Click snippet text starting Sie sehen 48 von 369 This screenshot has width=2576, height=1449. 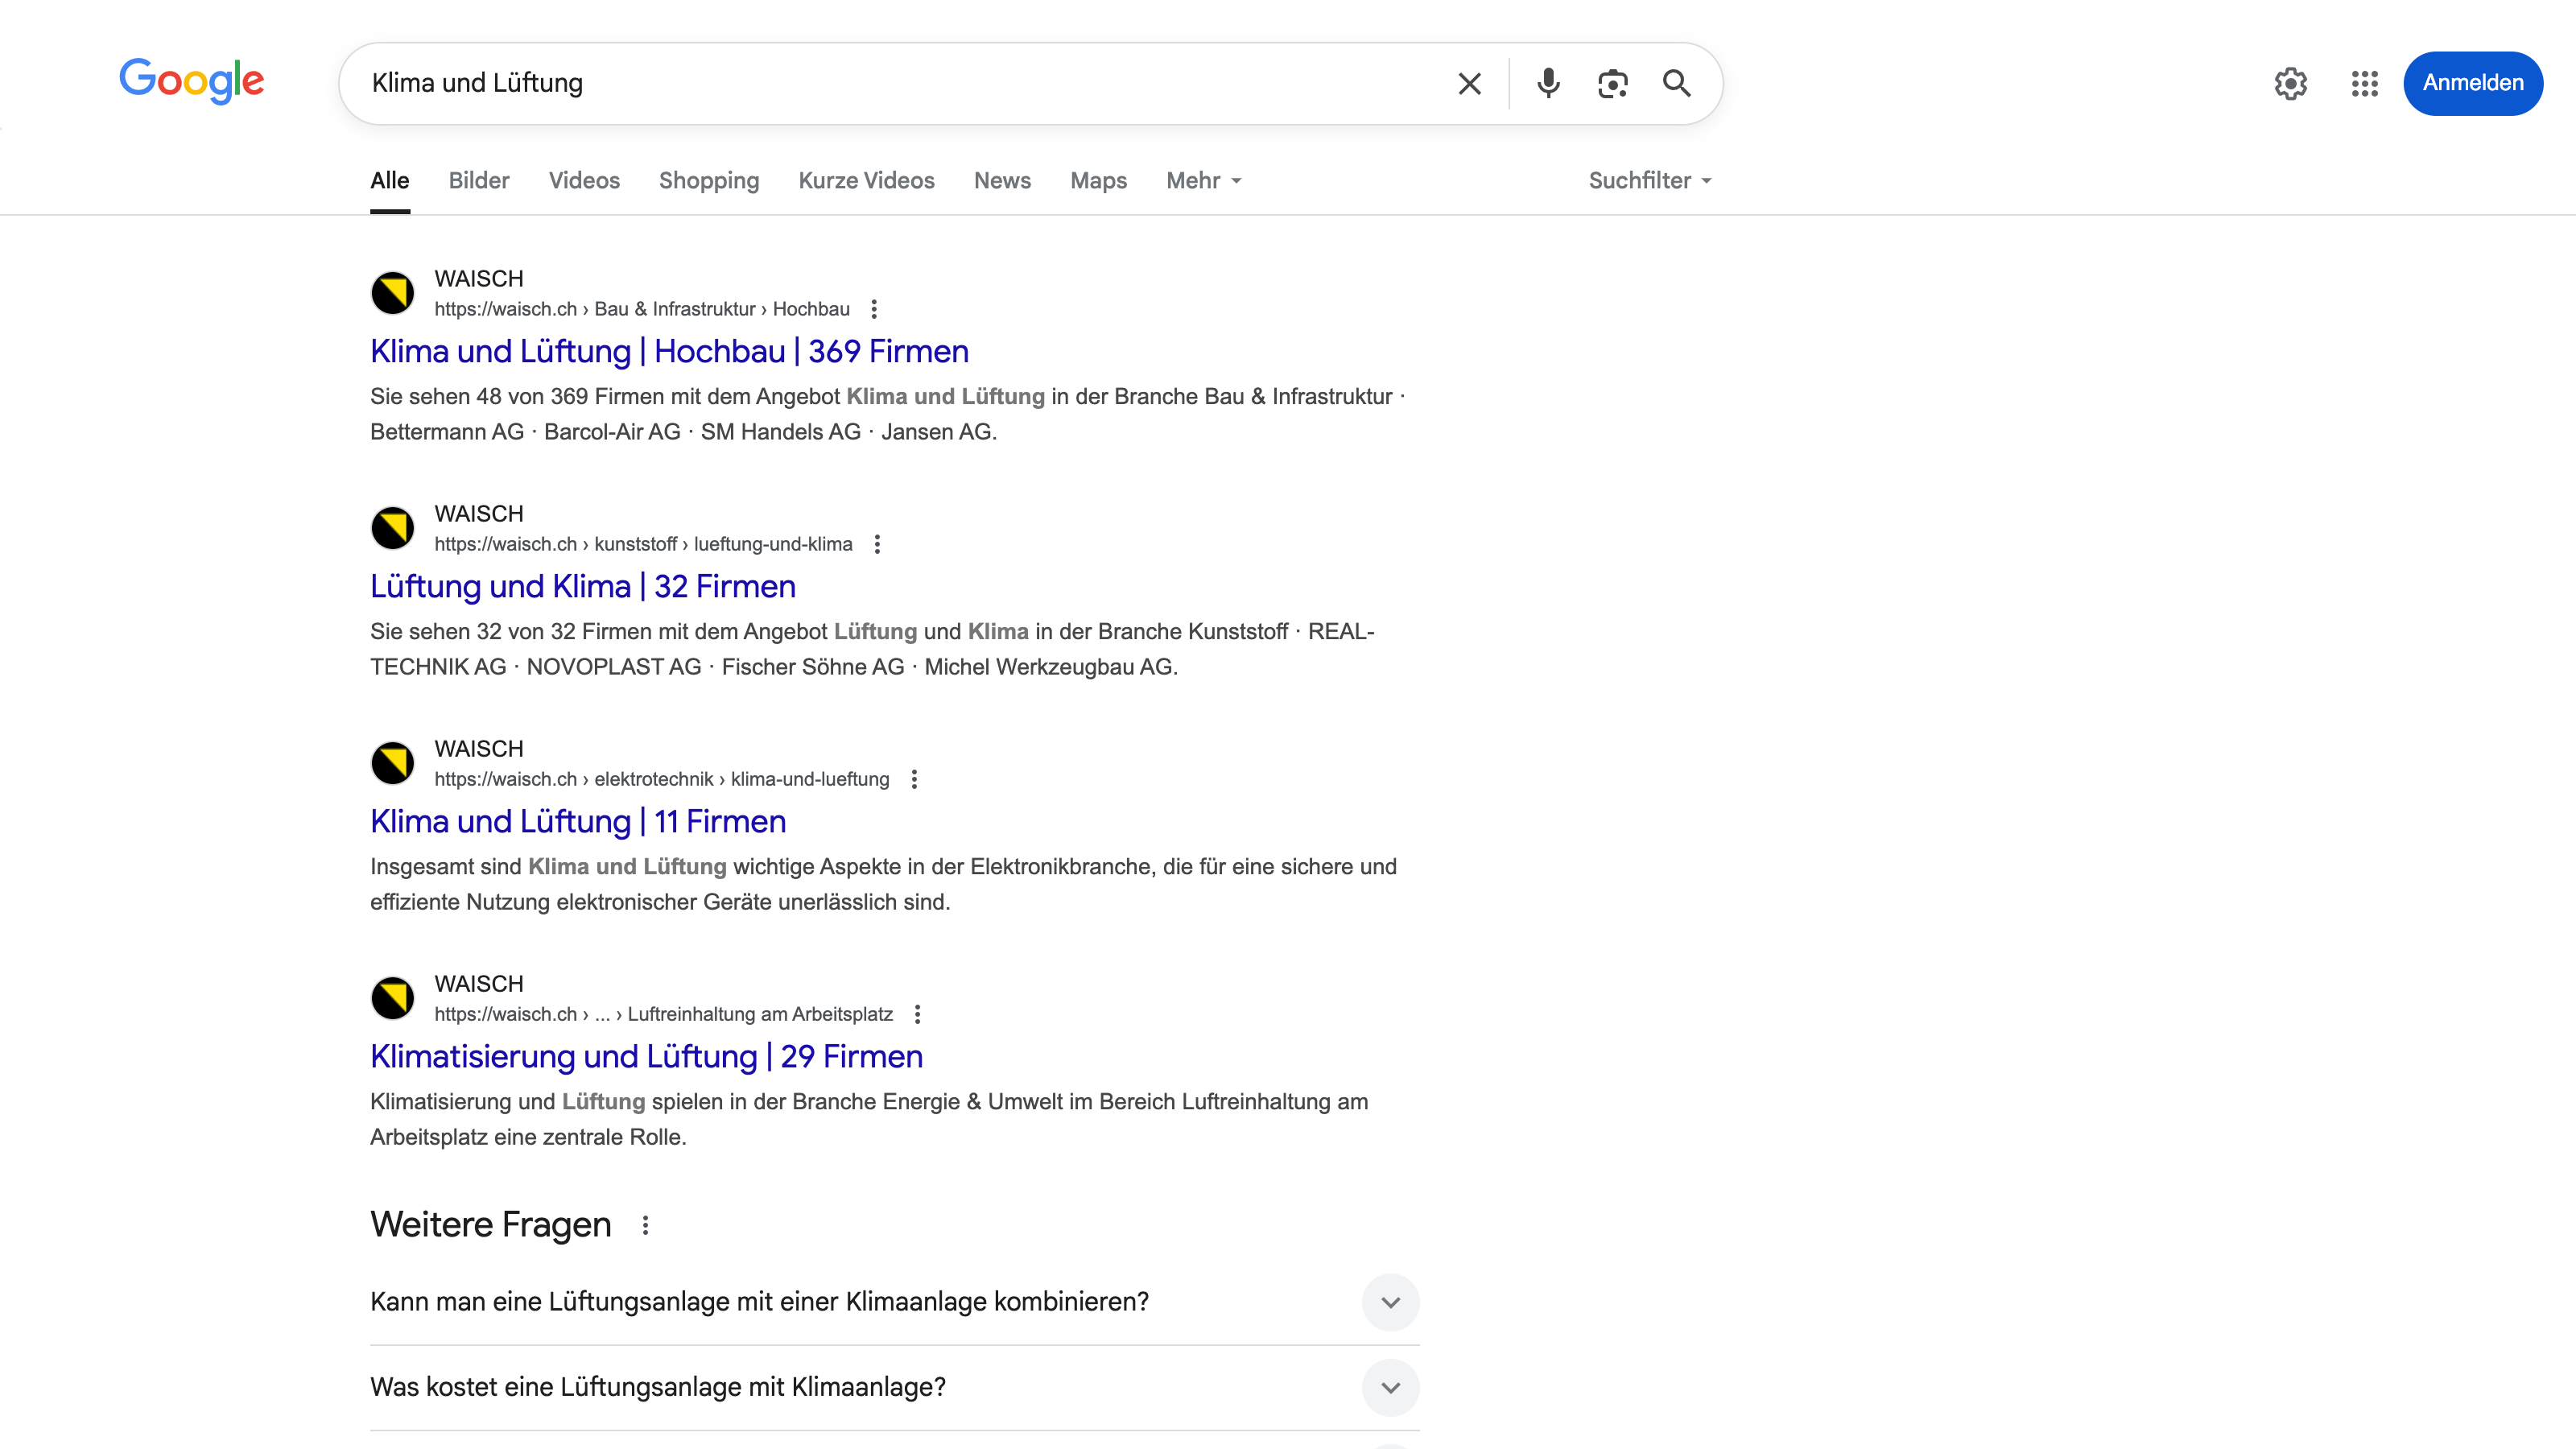tap(888, 414)
